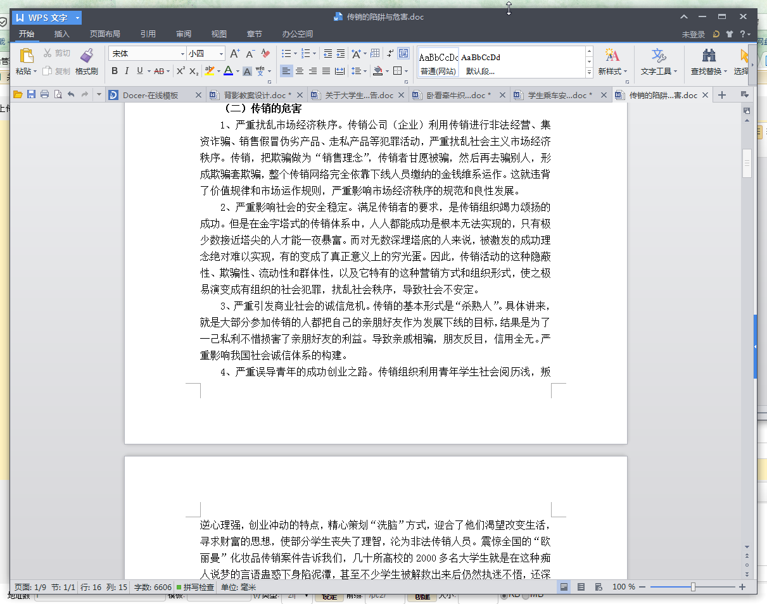767x604 pixels.
Task: Print document using the printer icon
Action: click(x=44, y=95)
